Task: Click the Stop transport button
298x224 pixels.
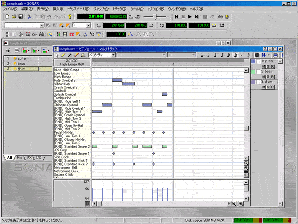Action: 183,17
